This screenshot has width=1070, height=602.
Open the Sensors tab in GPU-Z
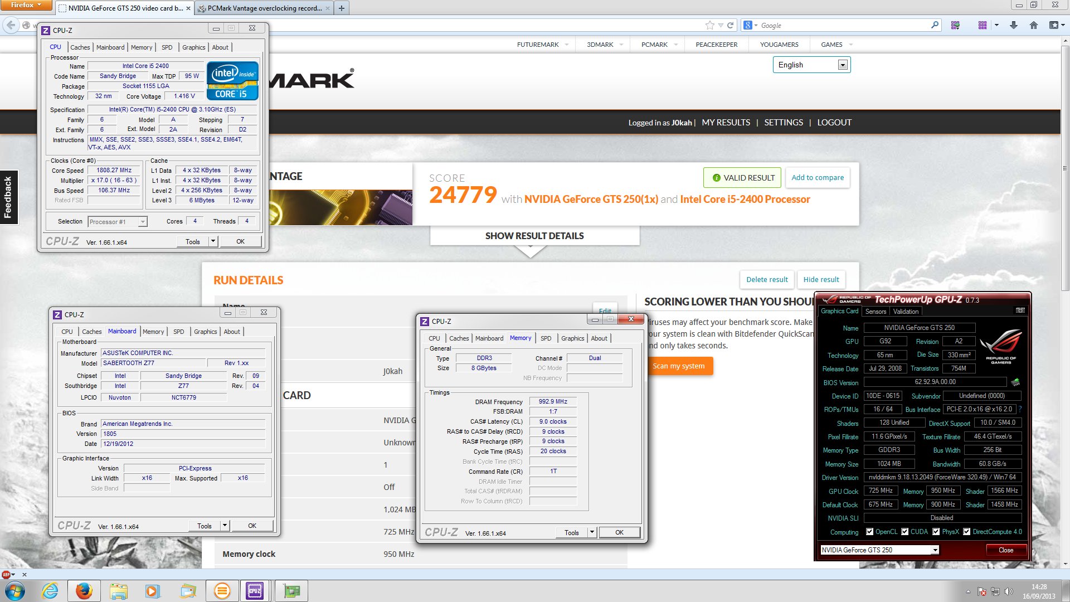click(875, 312)
